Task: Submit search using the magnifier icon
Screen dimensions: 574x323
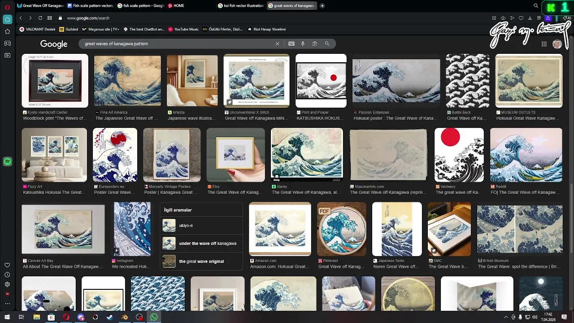Action: (327, 44)
